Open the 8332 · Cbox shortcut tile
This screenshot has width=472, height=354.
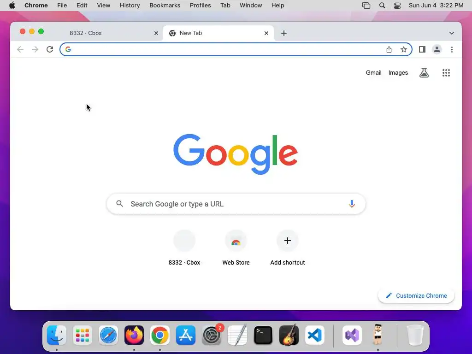(184, 248)
